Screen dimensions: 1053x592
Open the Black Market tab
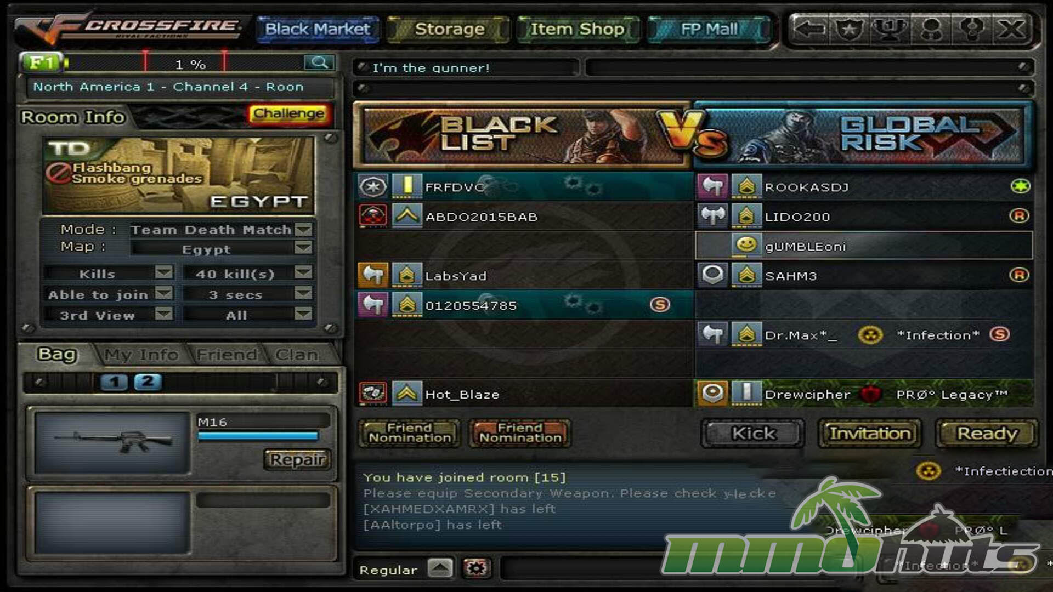point(318,29)
